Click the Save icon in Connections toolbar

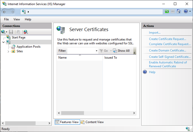11,32
